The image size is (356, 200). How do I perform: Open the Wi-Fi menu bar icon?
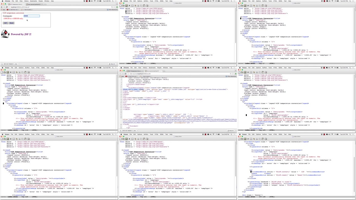pyautogui.click(x=95, y=1)
